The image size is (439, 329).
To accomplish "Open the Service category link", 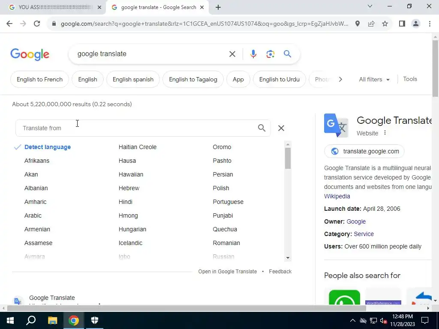I will (x=364, y=234).
